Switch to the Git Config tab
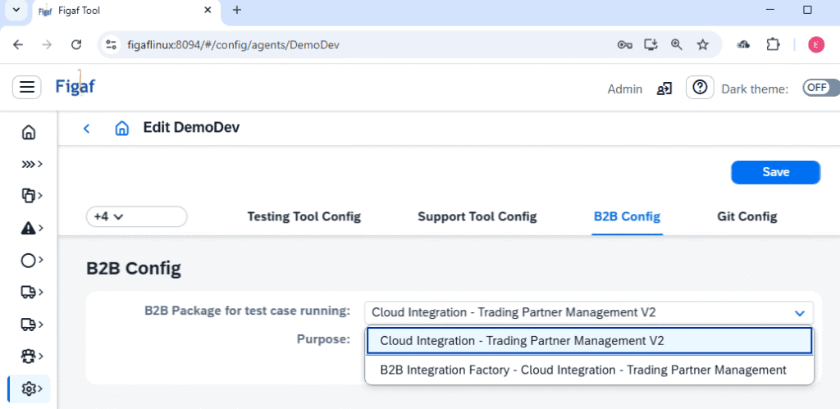840x409 pixels. point(746,217)
